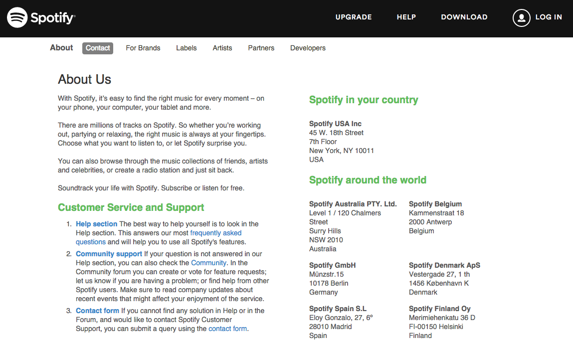
Task: Click the 7th Floor address line
Action: pyautogui.click(x=323, y=142)
